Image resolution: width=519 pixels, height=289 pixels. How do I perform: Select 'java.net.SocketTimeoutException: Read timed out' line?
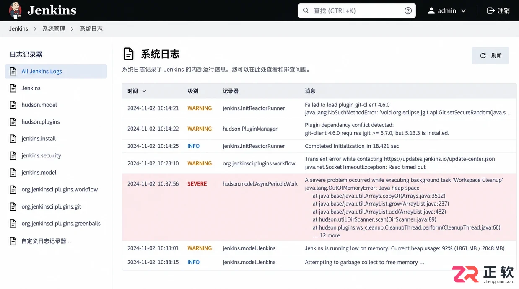[x=365, y=167]
